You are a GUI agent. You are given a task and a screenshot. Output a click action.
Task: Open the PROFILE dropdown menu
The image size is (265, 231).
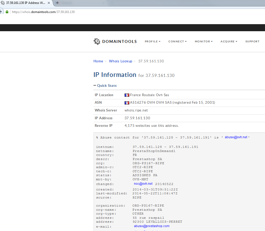[152, 42]
